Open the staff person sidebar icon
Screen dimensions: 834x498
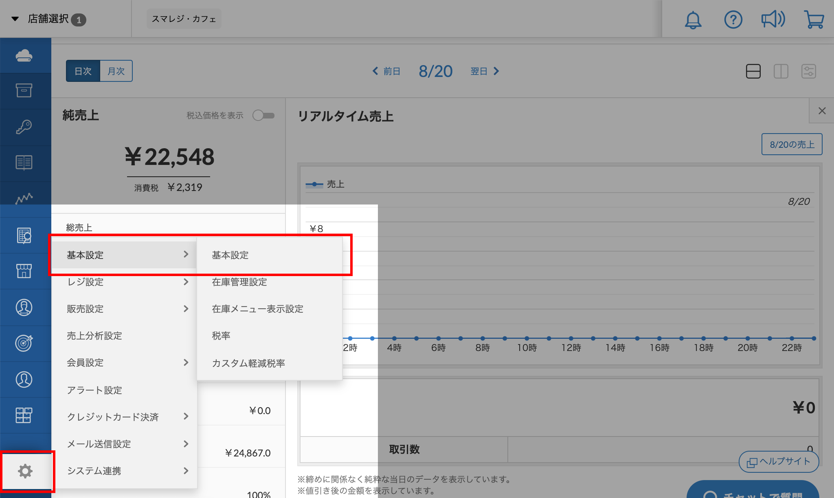(24, 307)
